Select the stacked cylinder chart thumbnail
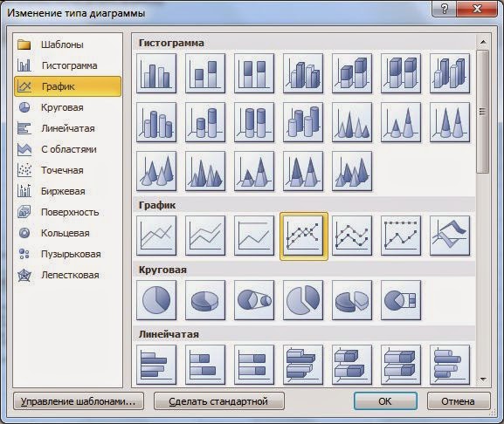Image resolution: width=504 pixels, height=424 pixels. tap(205, 122)
